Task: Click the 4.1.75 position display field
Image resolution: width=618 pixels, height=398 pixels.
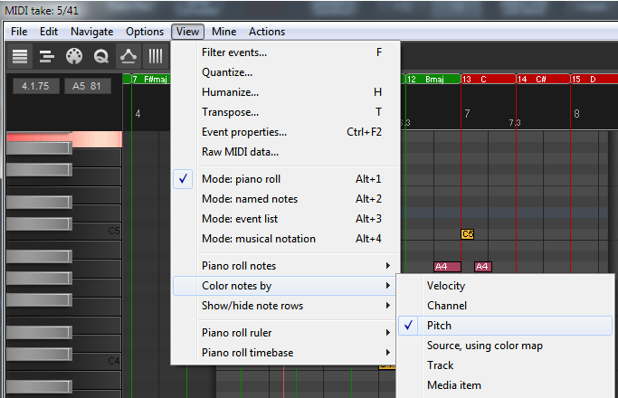Action: 37,87
